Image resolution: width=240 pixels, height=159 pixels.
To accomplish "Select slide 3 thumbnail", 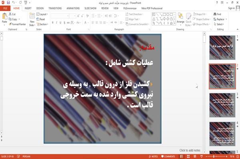I will tap(222, 105).
